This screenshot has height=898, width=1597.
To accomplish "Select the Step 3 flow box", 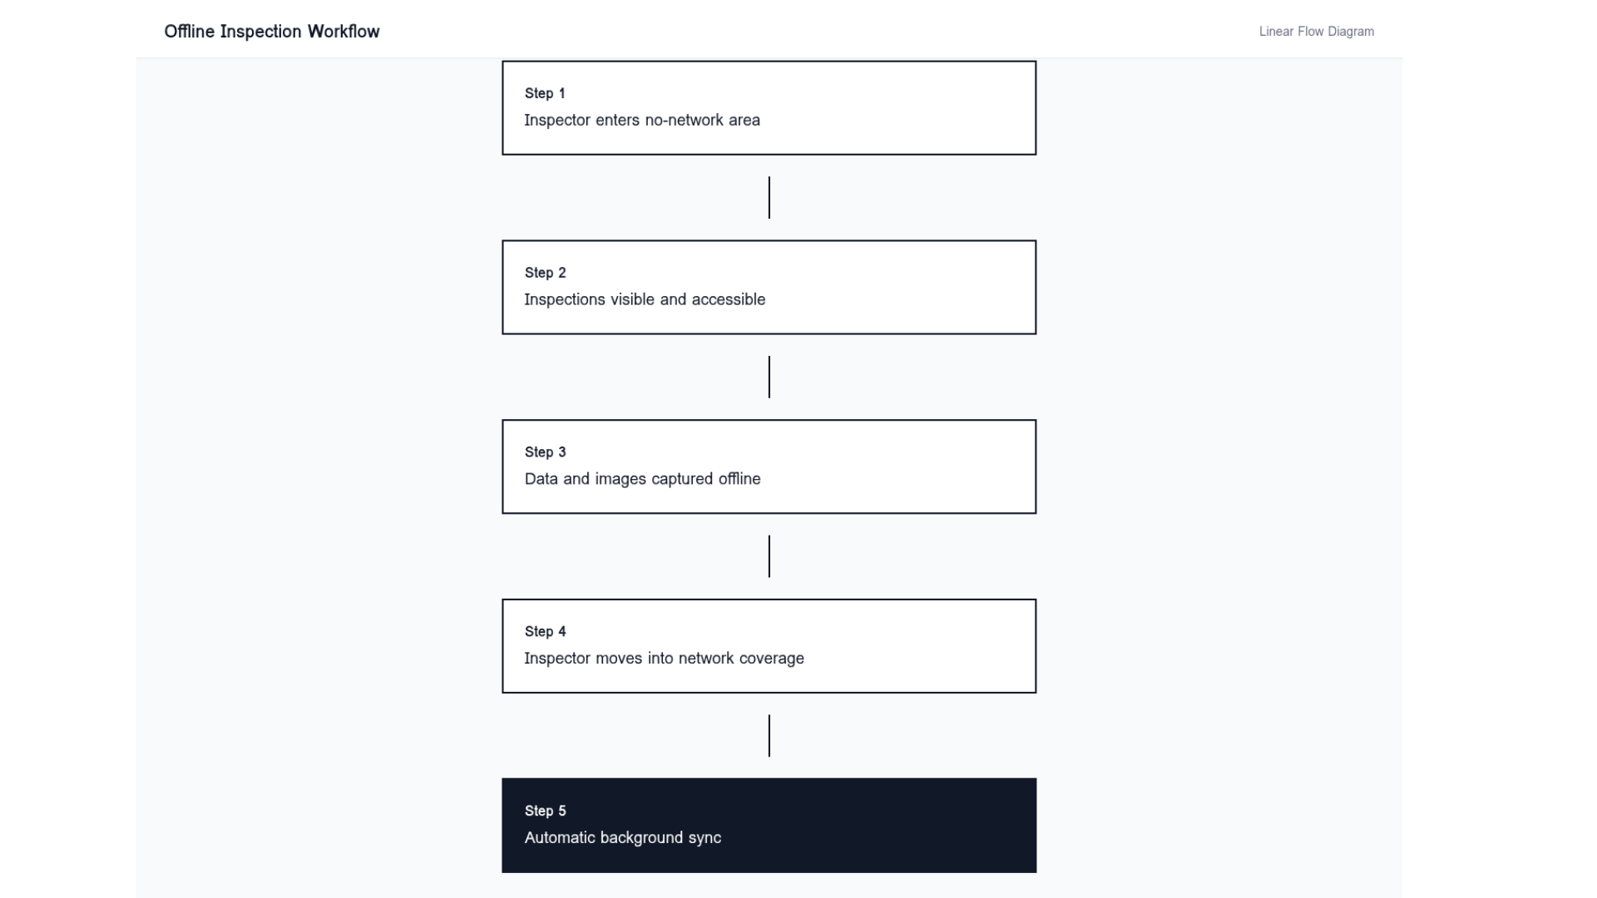I will [873, 466].
